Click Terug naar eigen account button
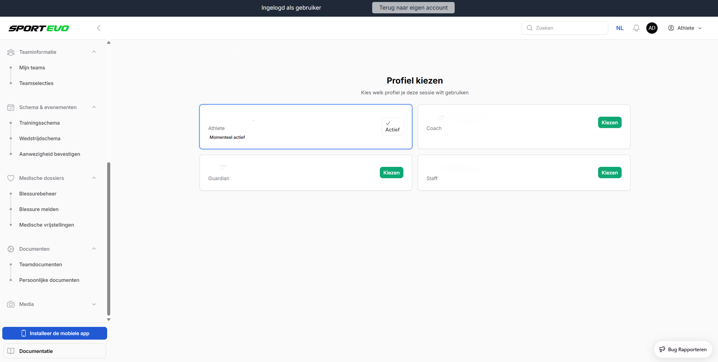 (413, 8)
